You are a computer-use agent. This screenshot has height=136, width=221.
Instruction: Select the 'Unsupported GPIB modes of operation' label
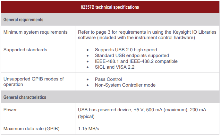coord(34,81)
